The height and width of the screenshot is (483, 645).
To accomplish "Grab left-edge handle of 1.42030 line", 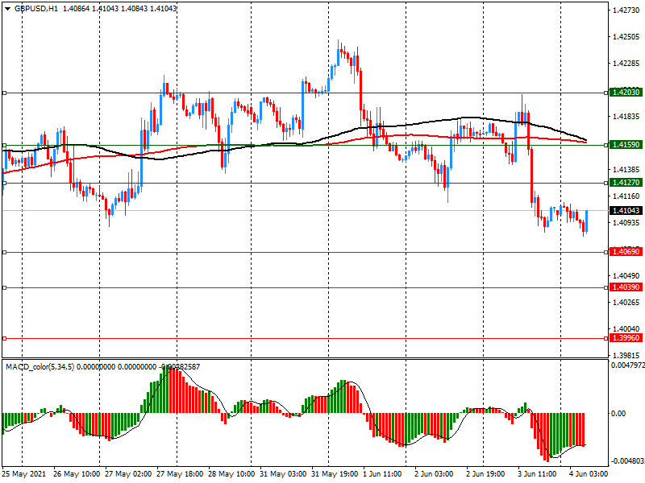I will [x=4, y=93].
